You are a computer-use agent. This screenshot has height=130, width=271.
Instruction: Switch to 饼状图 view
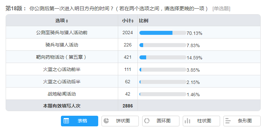[x=120, y=121]
